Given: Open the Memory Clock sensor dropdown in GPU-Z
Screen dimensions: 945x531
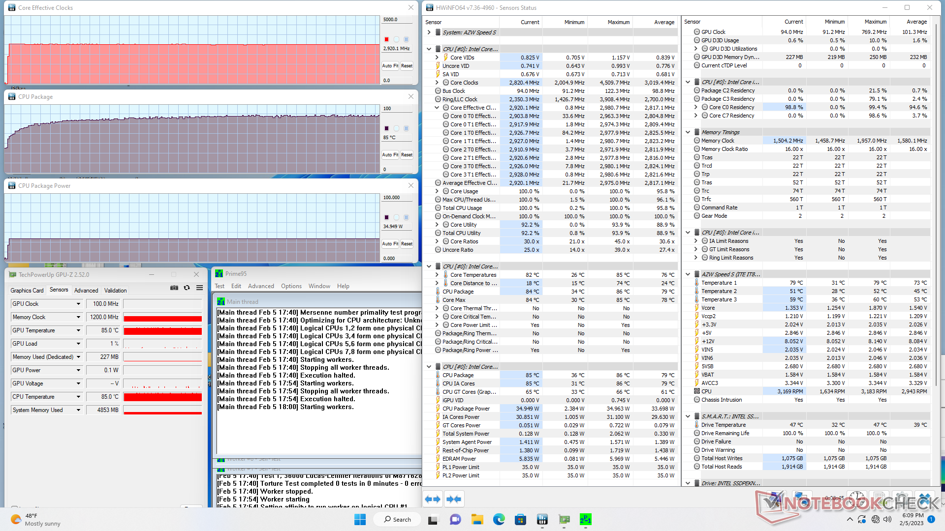Looking at the screenshot, I should (x=78, y=317).
